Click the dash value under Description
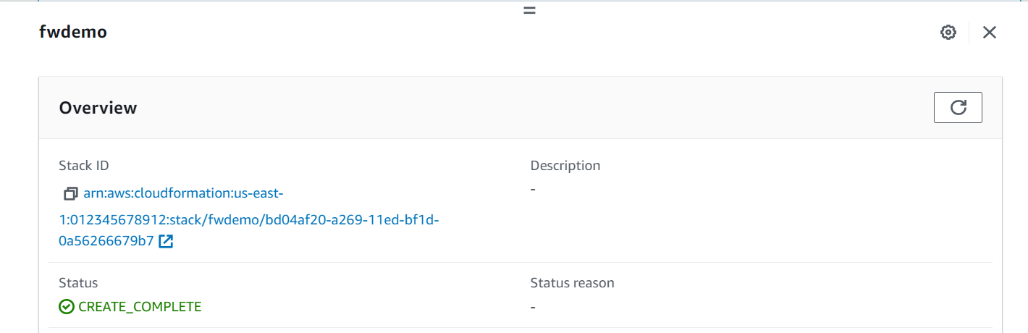The height and width of the screenshot is (333, 1028). point(533,189)
